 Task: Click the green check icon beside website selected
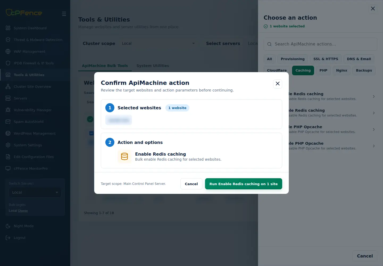pos(266,26)
